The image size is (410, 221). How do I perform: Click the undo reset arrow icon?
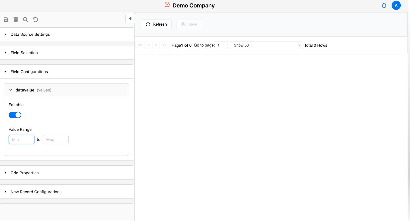tap(35, 20)
